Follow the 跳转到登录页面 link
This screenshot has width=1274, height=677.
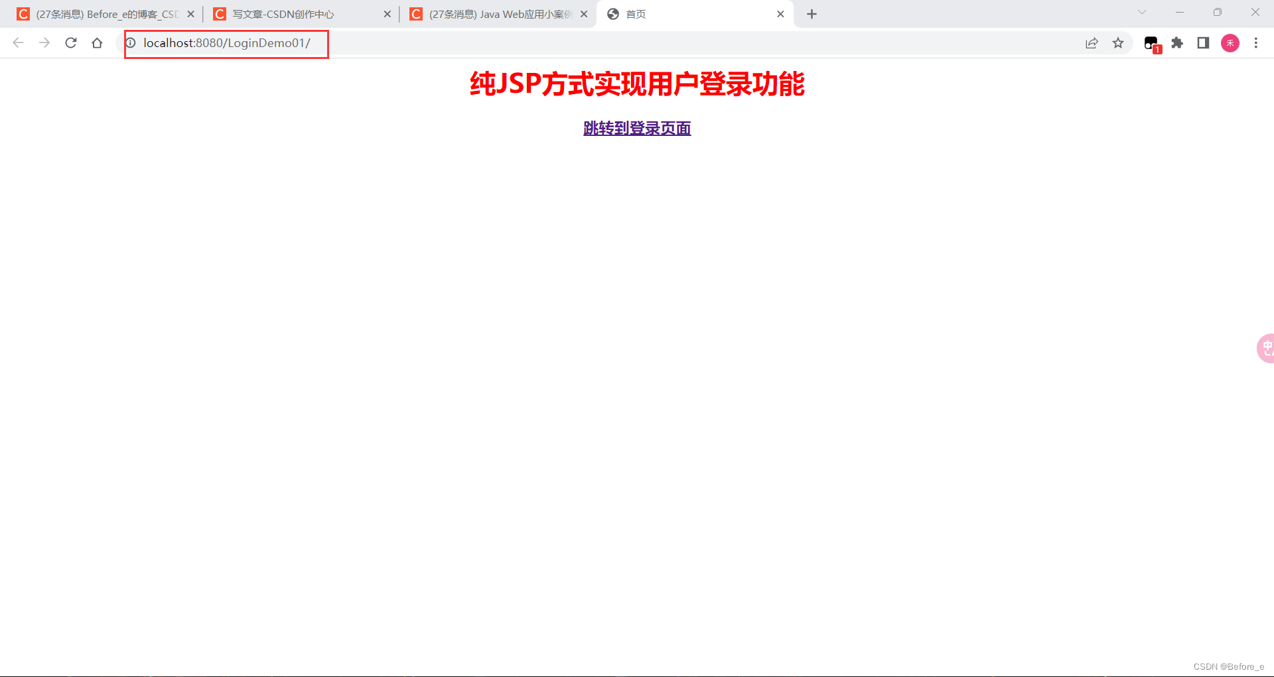(637, 128)
